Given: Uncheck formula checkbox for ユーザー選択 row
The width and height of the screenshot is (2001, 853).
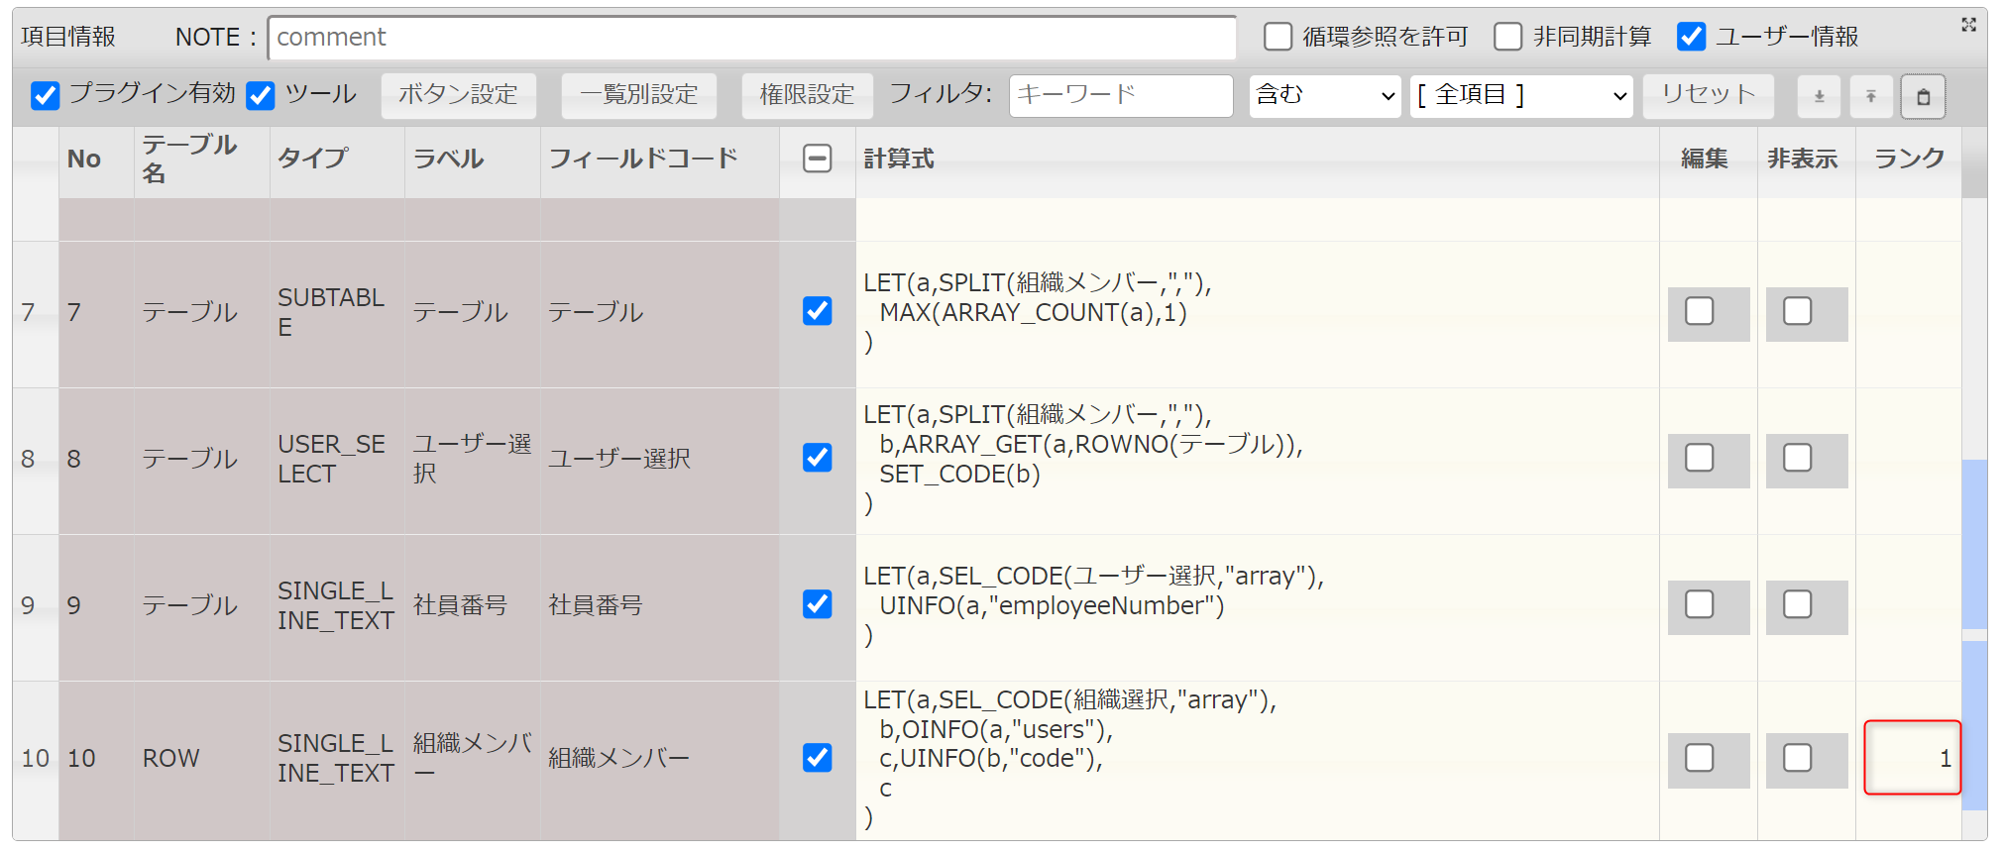Looking at the screenshot, I should (817, 458).
